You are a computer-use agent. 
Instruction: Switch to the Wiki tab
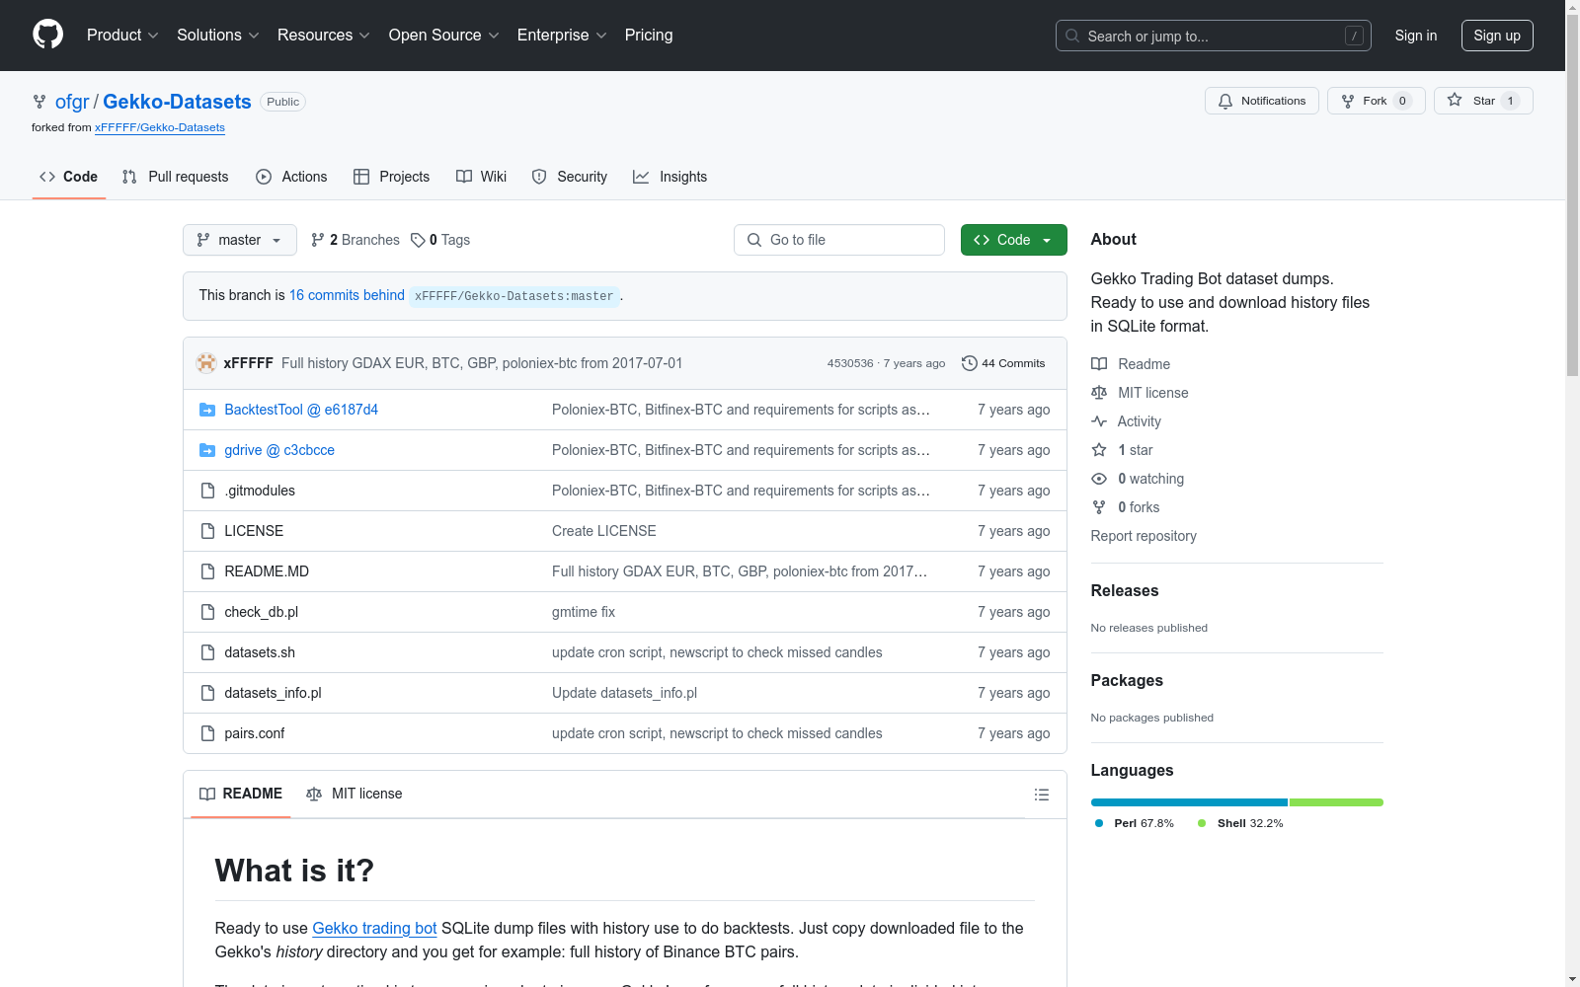[x=482, y=177]
